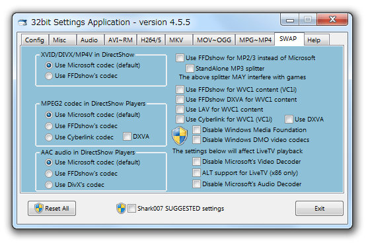Open the MOV~OGG tab
This screenshot has height=243, width=368.
pyautogui.click(x=214, y=40)
